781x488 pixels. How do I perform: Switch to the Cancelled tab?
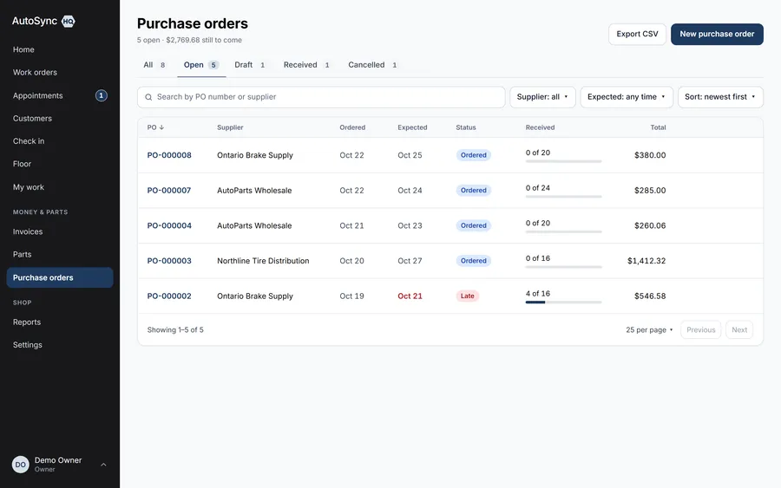[x=372, y=65]
